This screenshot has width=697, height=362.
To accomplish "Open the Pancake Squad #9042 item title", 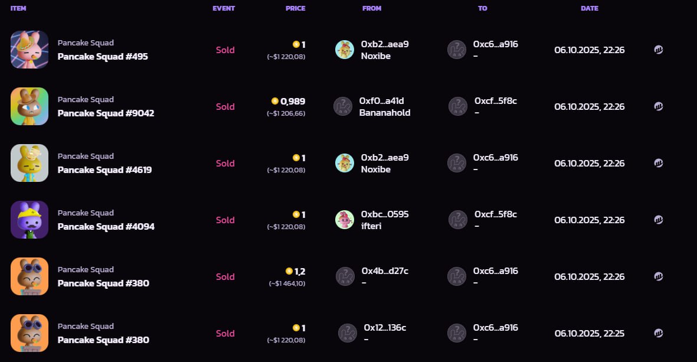I will pyautogui.click(x=106, y=113).
